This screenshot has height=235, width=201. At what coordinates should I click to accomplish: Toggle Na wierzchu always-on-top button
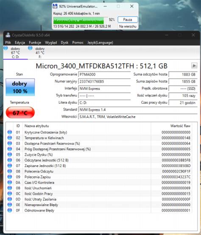click(128, 26)
